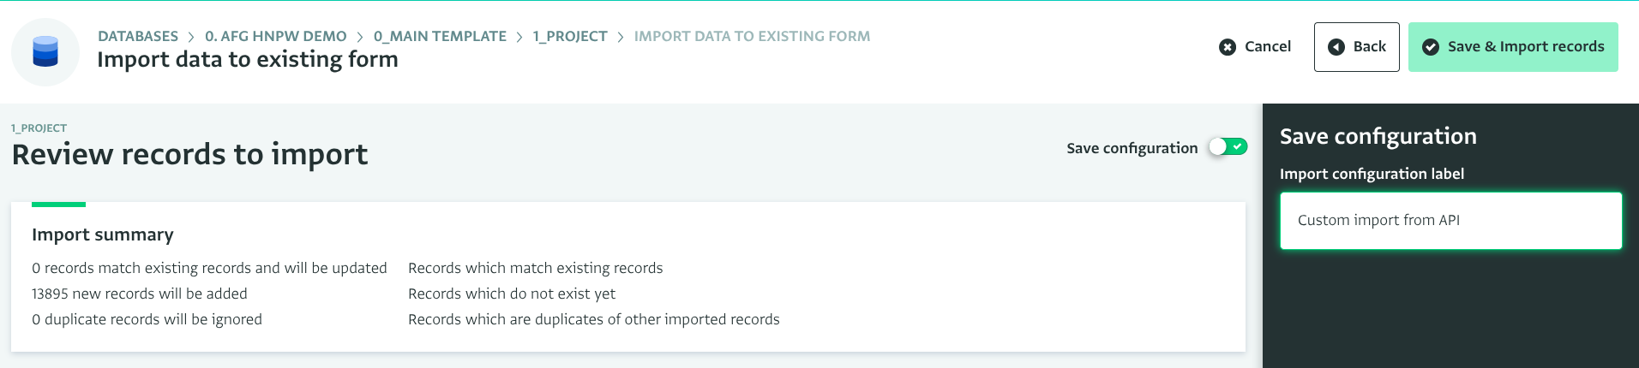Click the X icon beside Cancel
1639x368 pixels.
(x=1228, y=47)
